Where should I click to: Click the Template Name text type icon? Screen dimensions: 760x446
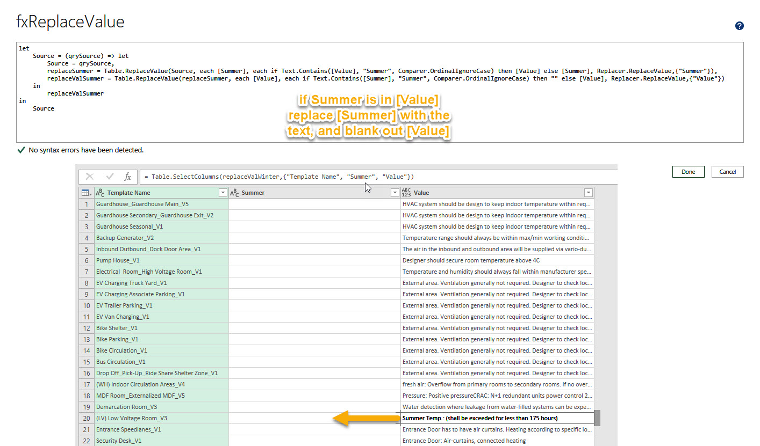pyautogui.click(x=100, y=193)
